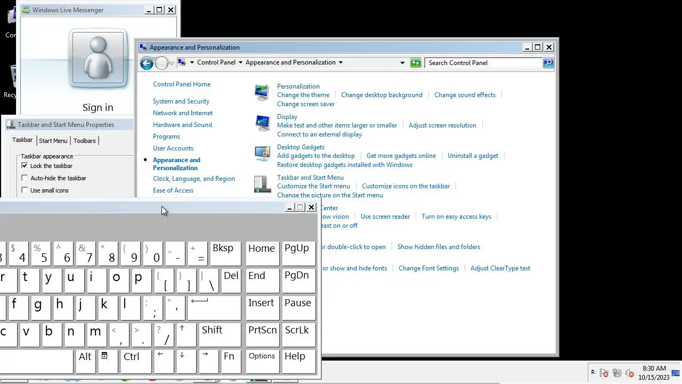
Task: Open the Desktop Gadgets category icon
Action: [262, 154]
